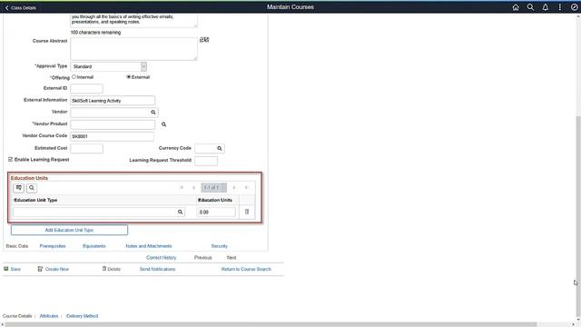581x327 pixels.
Task: Click the Save icon
Action: tap(6, 269)
